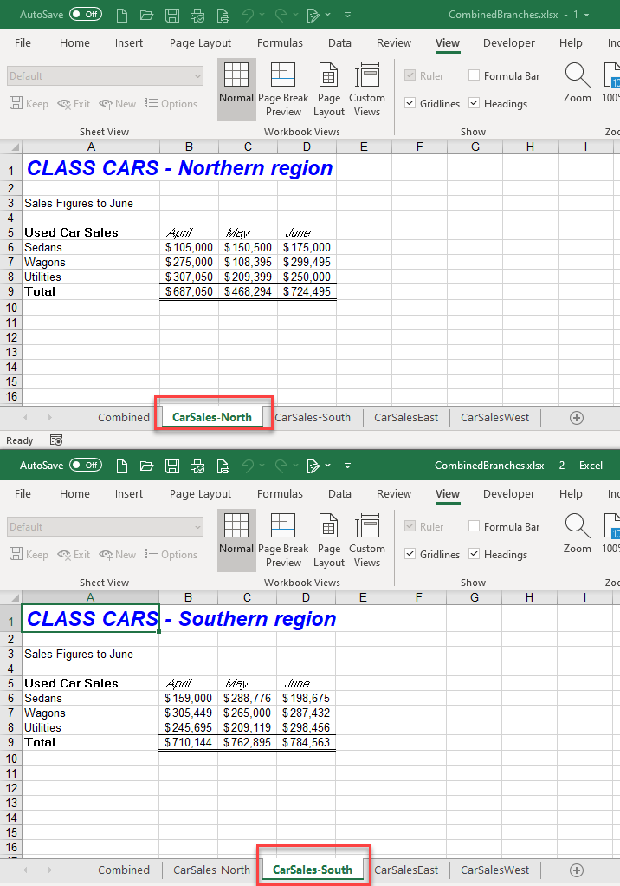Switch to CarSalesEast sheet in window 2
The image size is (620, 886).
(x=406, y=870)
